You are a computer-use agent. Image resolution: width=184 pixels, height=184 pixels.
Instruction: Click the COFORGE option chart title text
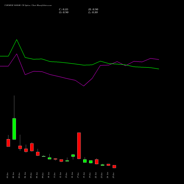pos(28,6)
